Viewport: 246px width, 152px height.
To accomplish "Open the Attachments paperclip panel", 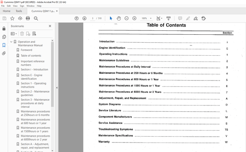I will pos(4,53).
